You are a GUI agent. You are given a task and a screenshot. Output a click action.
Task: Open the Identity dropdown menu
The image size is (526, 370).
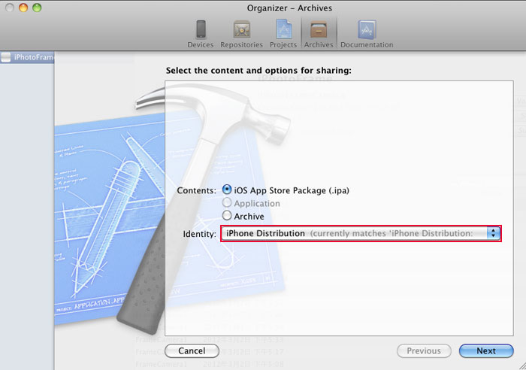click(x=361, y=233)
